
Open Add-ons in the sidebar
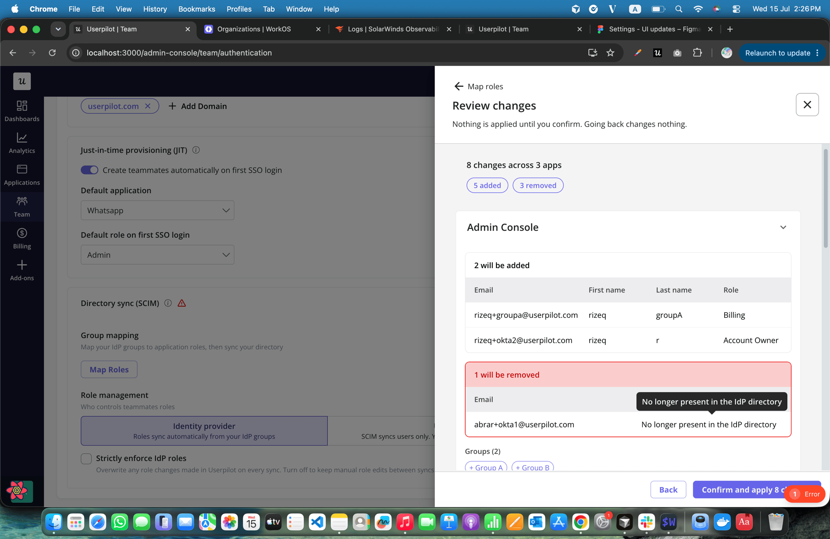pos(22,270)
